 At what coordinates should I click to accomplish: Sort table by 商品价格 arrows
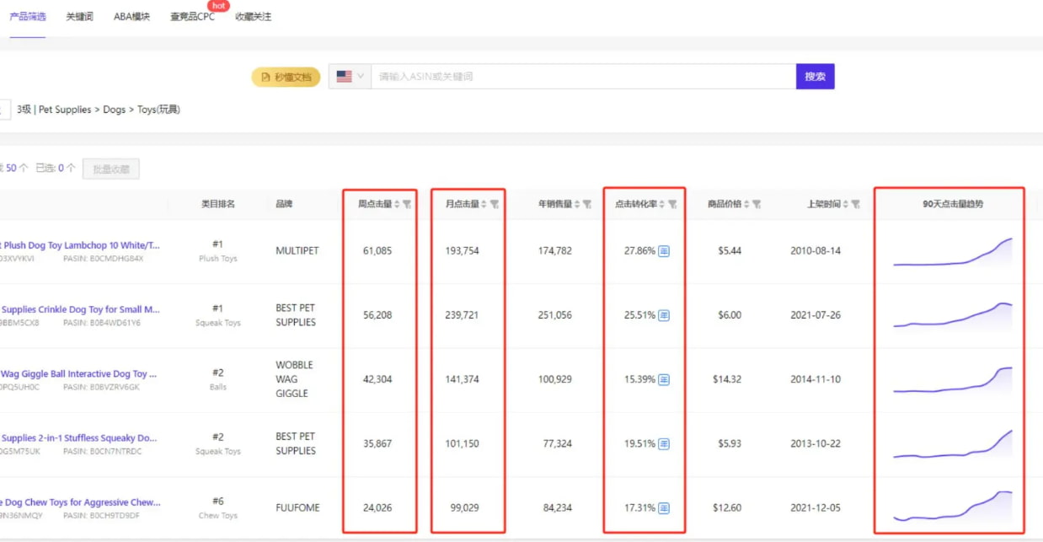[x=746, y=204]
